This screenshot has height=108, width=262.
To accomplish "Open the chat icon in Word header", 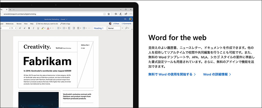I will tap(125, 19).
